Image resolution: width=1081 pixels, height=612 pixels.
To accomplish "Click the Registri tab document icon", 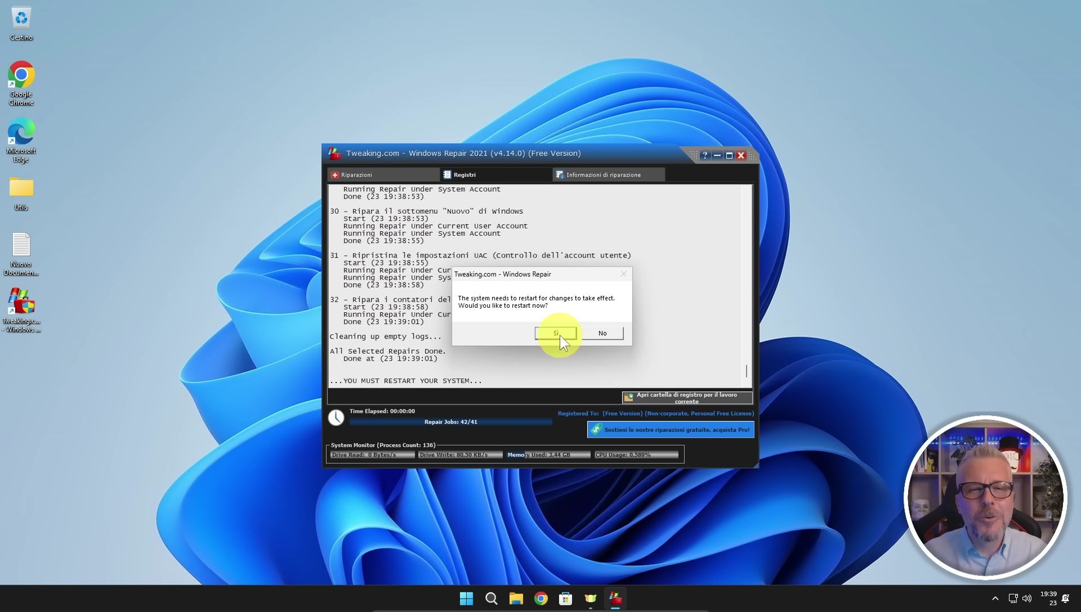I will [447, 175].
